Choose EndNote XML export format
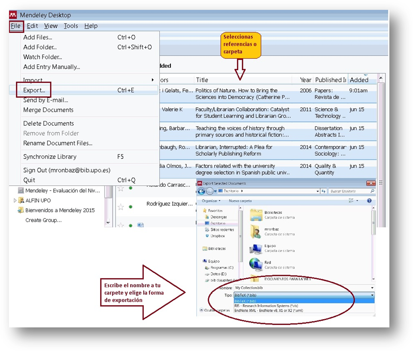The width and height of the screenshot is (413, 351). coord(304,310)
